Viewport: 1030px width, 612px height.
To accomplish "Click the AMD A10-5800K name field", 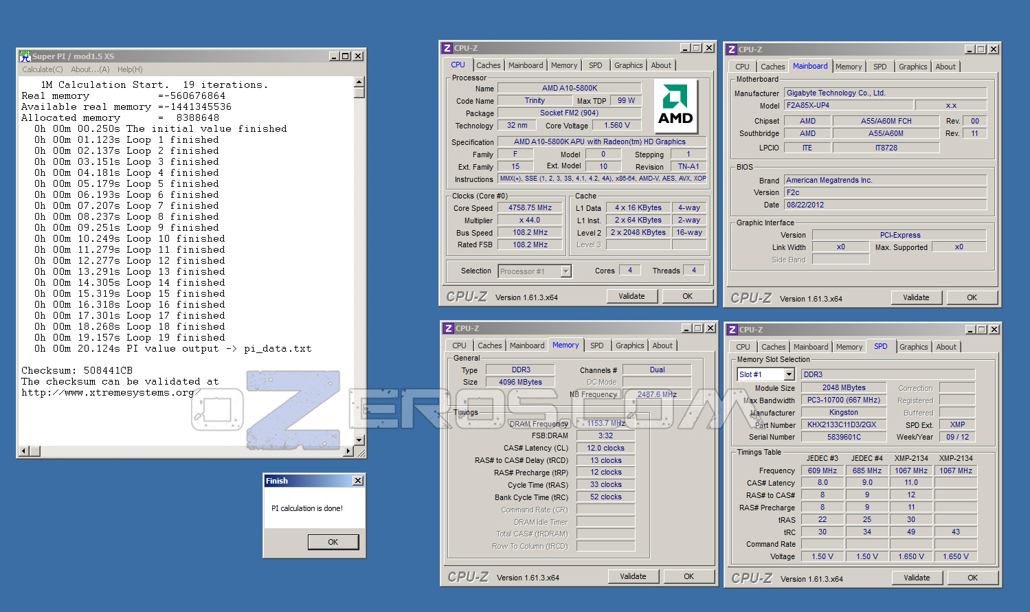I will coord(570,88).
